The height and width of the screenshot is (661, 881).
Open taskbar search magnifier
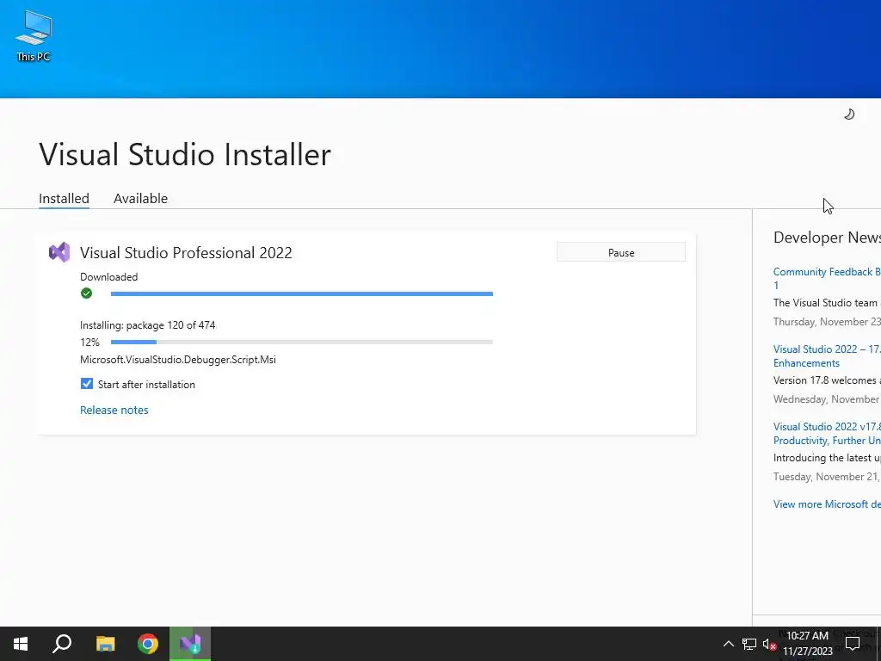[x=62, y=644]
